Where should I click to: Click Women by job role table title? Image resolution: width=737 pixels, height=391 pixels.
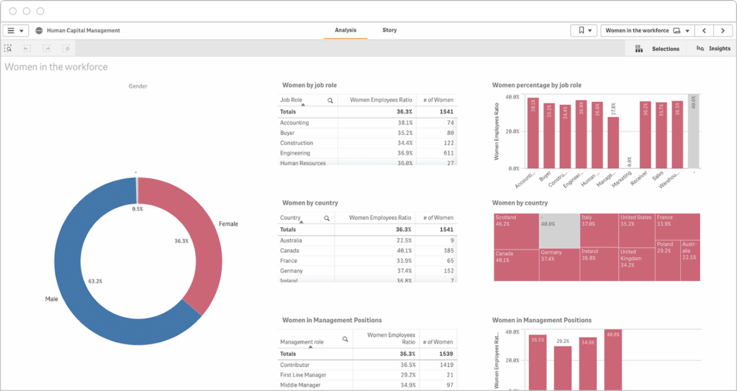coord(309,86)
